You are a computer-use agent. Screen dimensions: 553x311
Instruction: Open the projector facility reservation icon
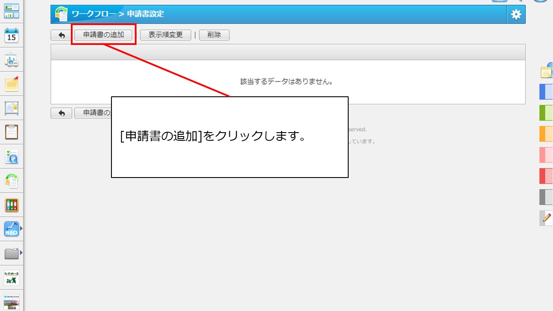coord(11,60)
